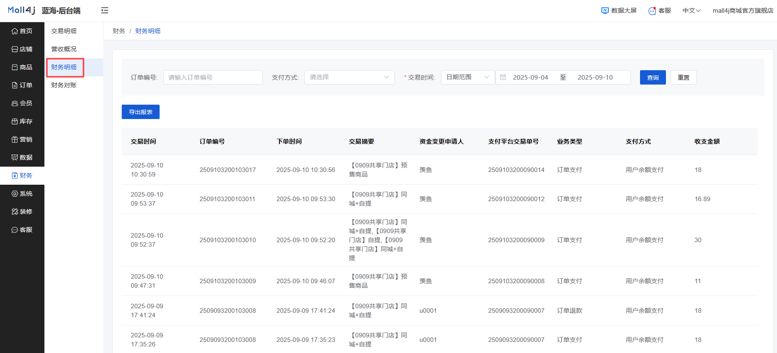Click platform transaction number 2509103200090014
This screenshot has width=777, height=353.
click(x=516, y=170)
